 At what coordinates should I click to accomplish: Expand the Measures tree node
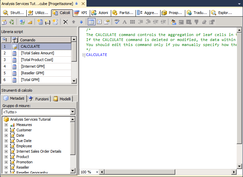coord(6,125)
